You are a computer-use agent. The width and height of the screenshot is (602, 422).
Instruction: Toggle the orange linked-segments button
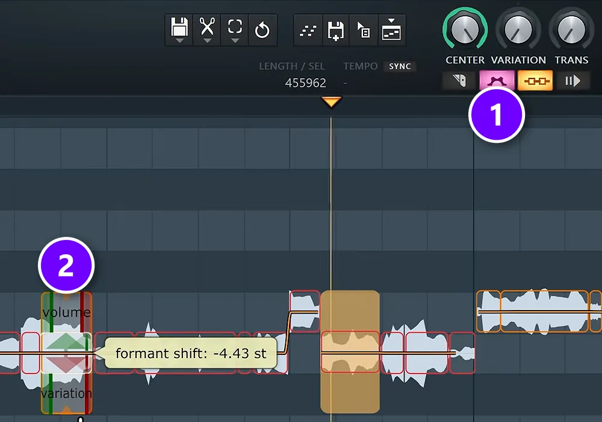[535, 81]
